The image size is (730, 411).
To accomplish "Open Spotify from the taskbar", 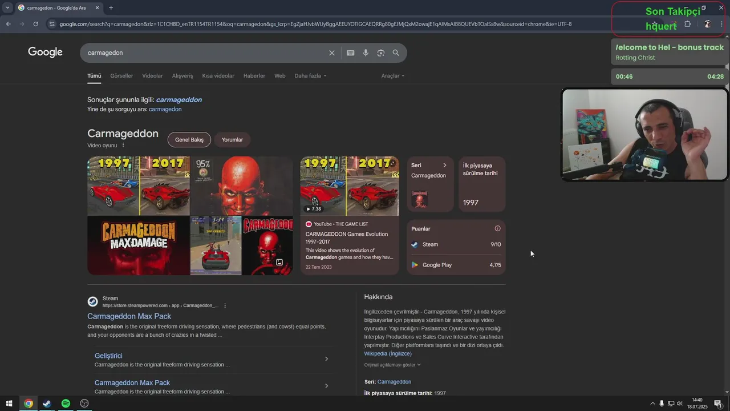I will [x=66, y=404].
